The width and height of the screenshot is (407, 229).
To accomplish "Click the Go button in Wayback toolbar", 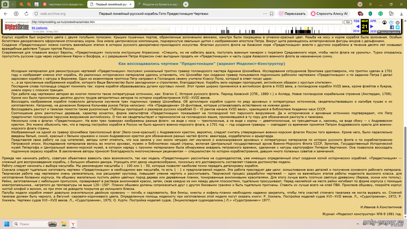I will [x=348, y=22].
